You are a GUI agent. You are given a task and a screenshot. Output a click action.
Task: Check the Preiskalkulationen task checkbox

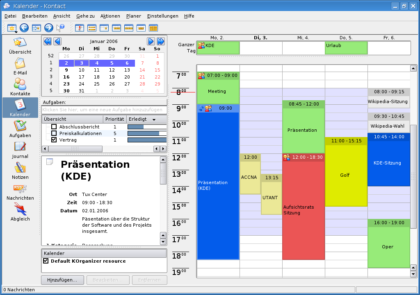pos(54,133)
